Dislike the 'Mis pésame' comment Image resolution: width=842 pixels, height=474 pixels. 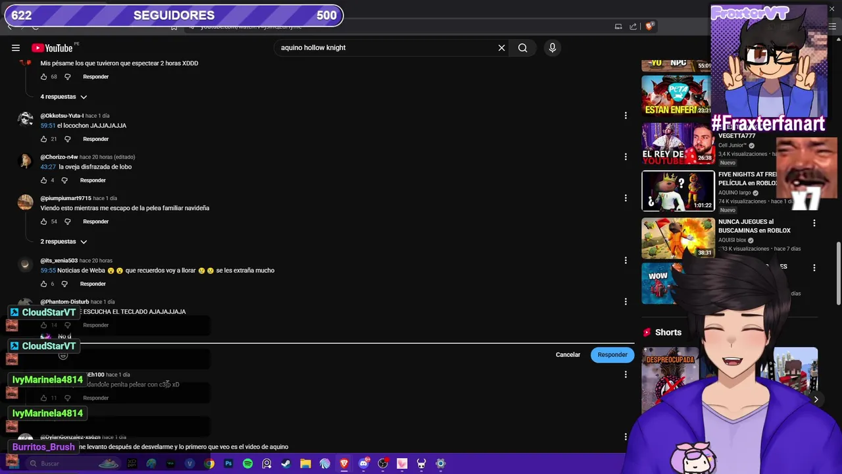pos(67,76)
